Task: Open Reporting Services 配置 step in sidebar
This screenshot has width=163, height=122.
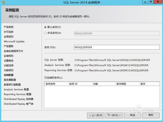Action: pyautogui.click(x=18, y=94)
